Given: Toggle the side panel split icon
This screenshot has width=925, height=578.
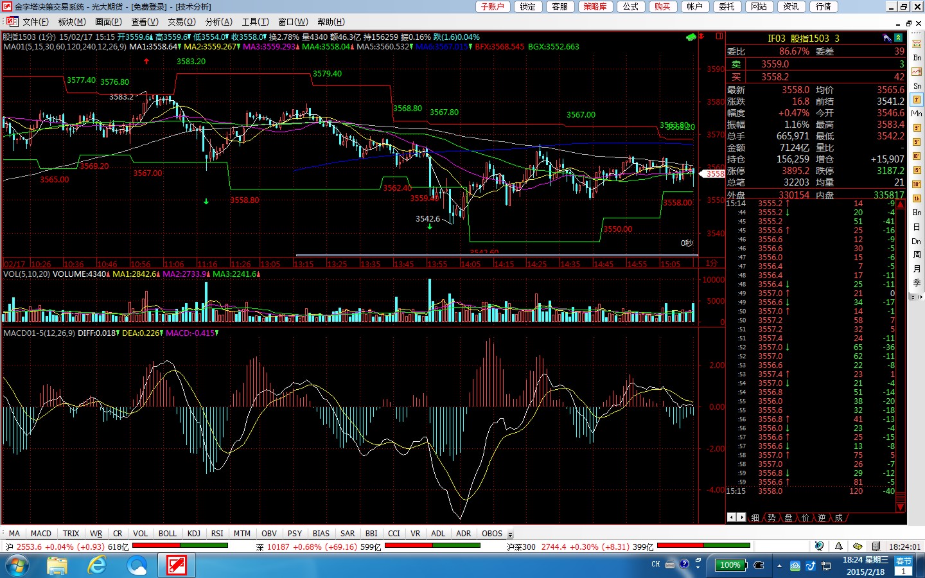Looking at the screenshot, I should (719, 37).
